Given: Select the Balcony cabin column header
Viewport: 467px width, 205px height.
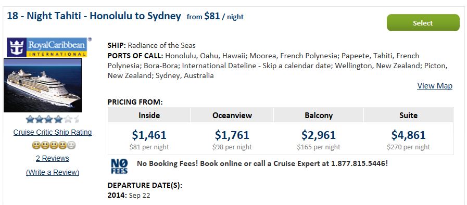Looking at the screenshot, I should [319, 115].
